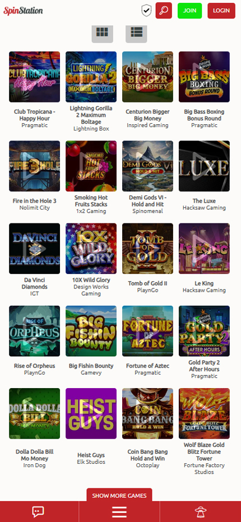Open the live chat bubble icon
Viewport: 241px width, 522px height.
(x=38, y=511)
